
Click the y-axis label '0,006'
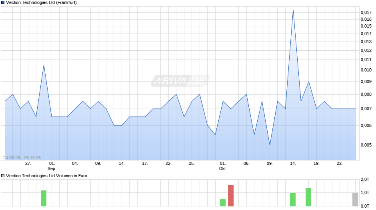(x=366, y=125)
